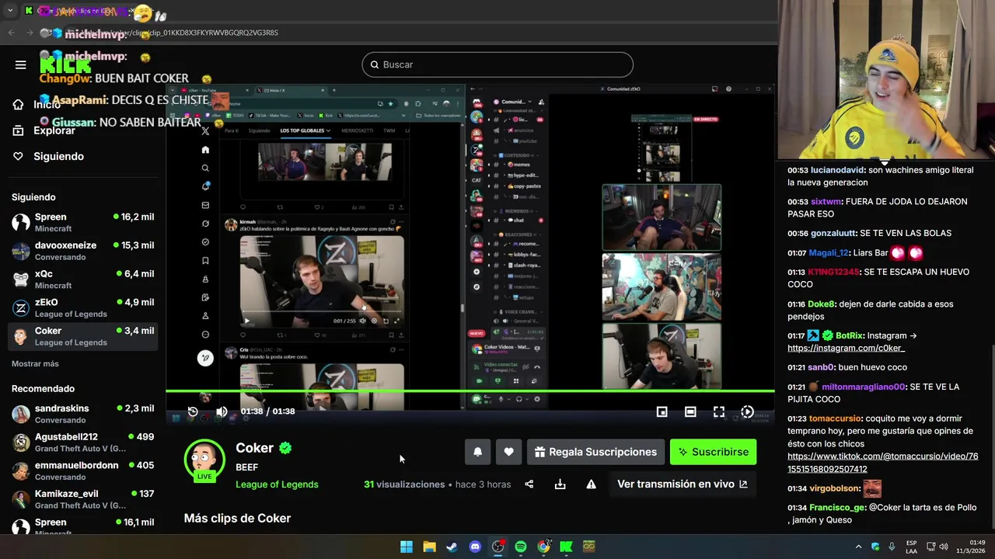The height and width of the screenshot is (559, 995).
Task: Open recommended channel emmanuelbordonn
Action: (x=82, y=470)
